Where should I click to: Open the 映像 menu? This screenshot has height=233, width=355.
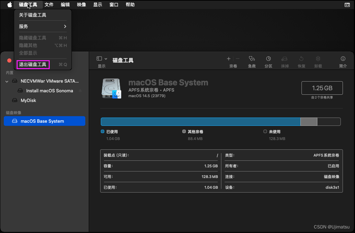click(81, 4)
